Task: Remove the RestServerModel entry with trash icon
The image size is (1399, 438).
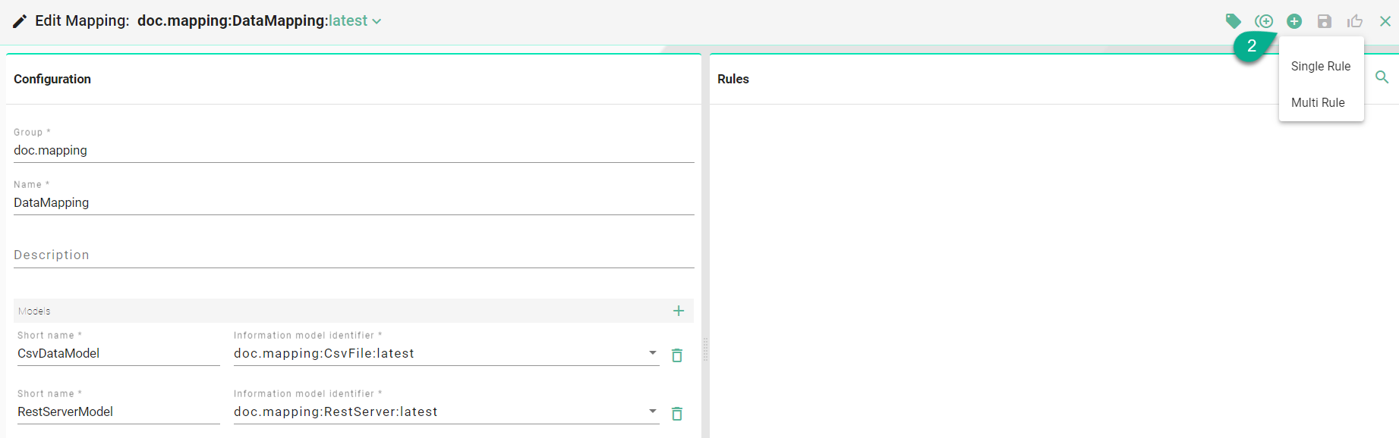Action: 677,414
